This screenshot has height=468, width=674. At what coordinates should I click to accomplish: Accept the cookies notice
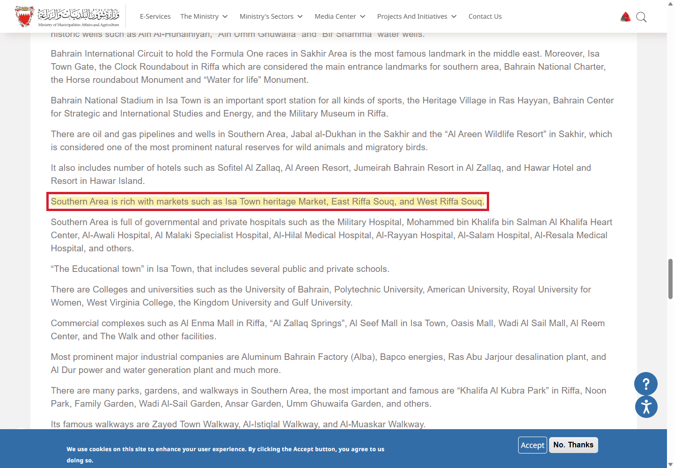pyautogui.click(x=533, y=445)
